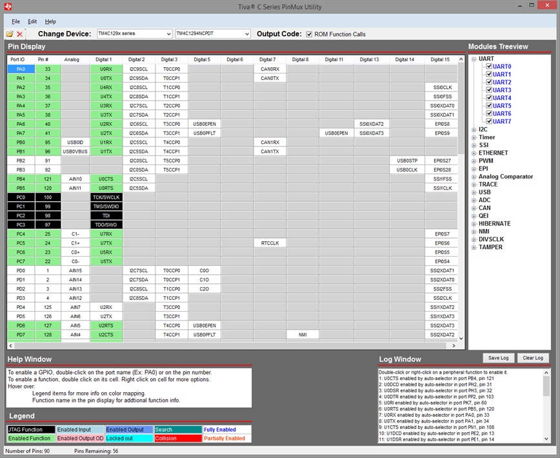The width and height of the screenshot is (560, 458).
Task: Expand the TAMPER tree node
Action: pos(474,247)
